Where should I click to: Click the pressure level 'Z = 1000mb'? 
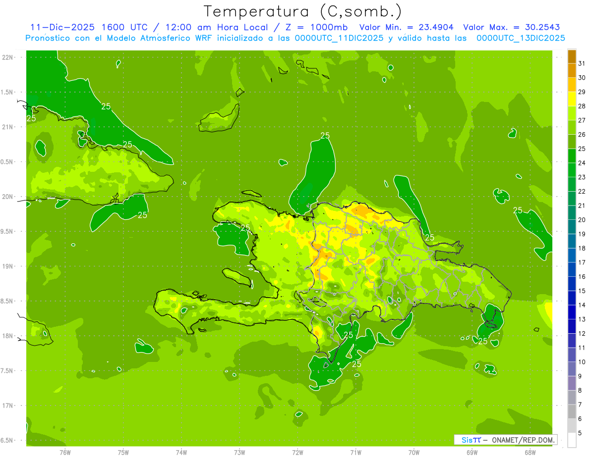[315, 27]
